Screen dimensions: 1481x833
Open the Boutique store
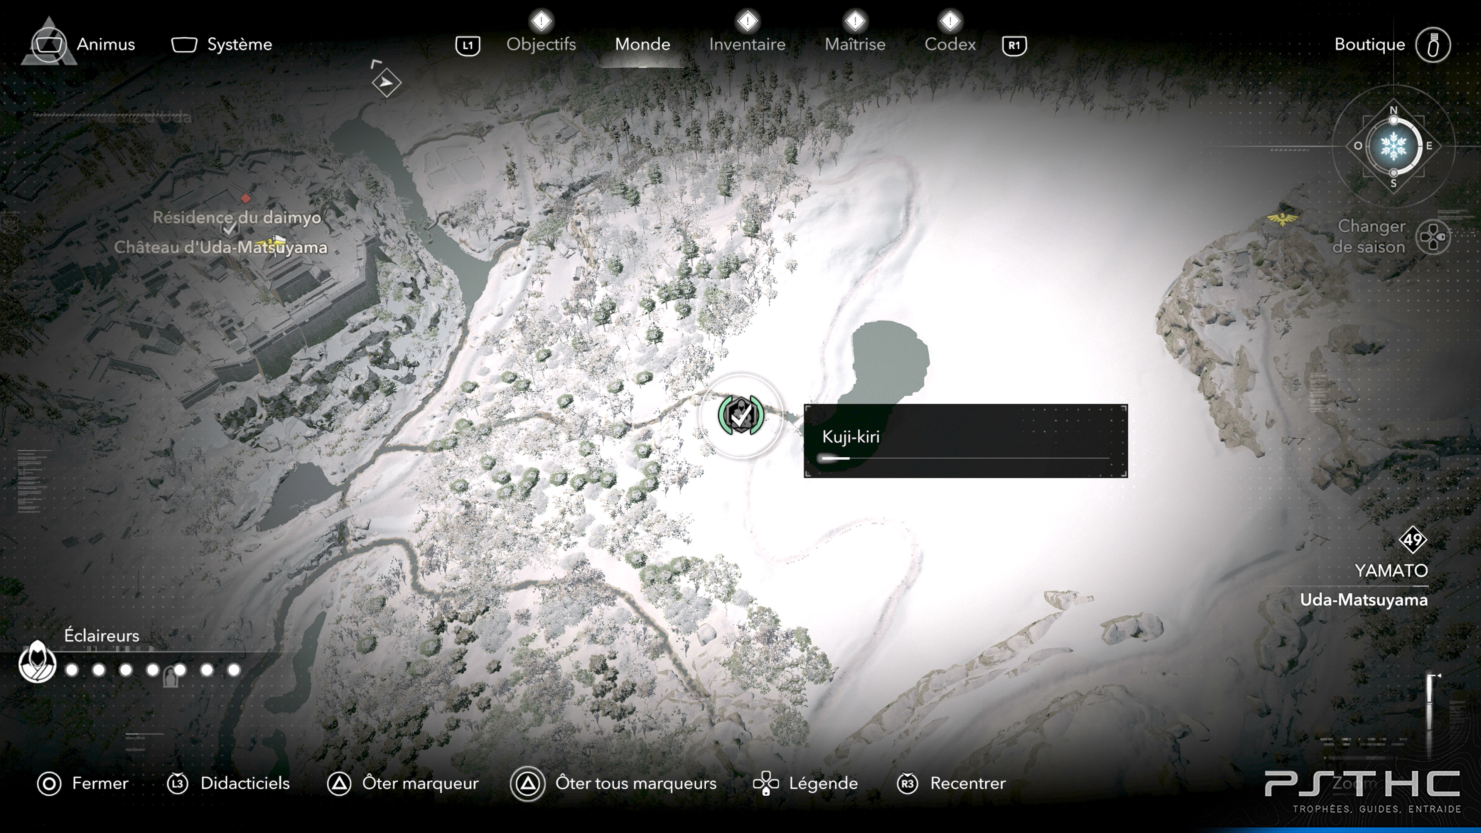(1370, 44)
